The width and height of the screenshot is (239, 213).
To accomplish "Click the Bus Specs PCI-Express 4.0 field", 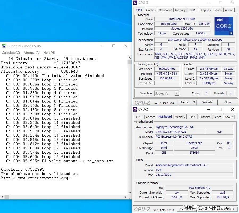I will (x=194, y=137).
